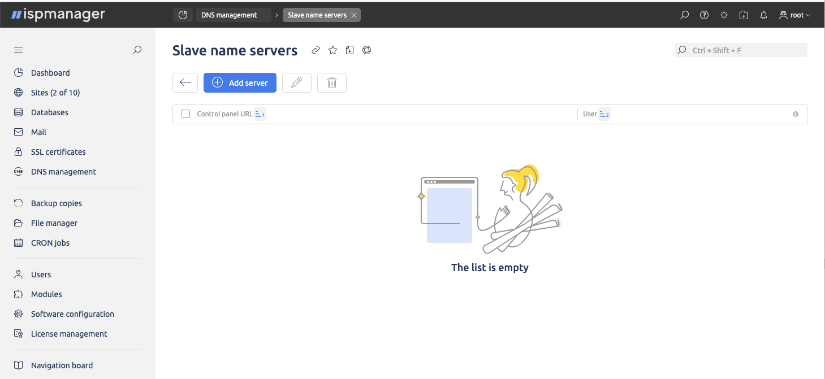The height and width of the screenshot is (379, 825).
Task: Open global search in top bar
Action: pyautogui.click(x=684, y=15)
